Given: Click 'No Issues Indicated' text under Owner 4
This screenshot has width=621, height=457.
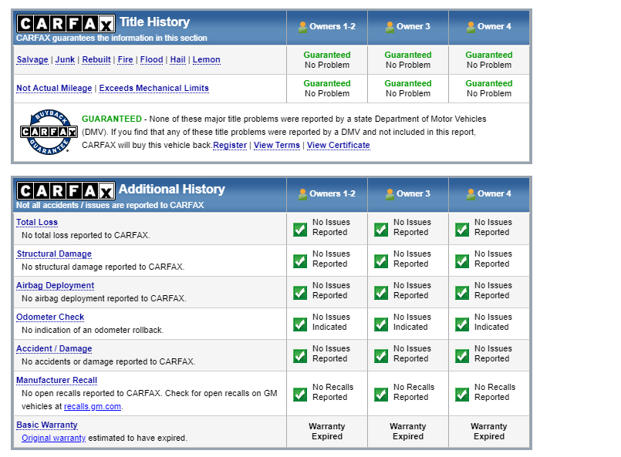Looking at the screenshot, I should [493, 322].
